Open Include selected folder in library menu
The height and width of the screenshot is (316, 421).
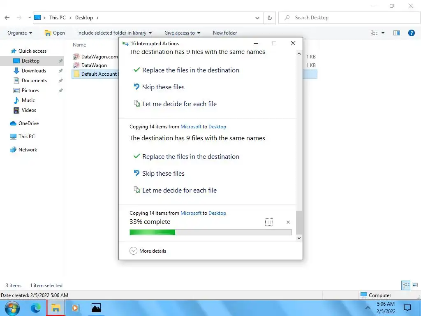tap(114, 33)
